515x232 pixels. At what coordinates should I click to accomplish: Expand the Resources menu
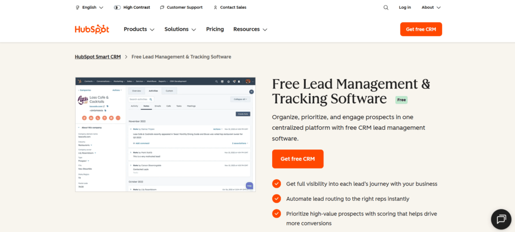[x=250, y=29]
